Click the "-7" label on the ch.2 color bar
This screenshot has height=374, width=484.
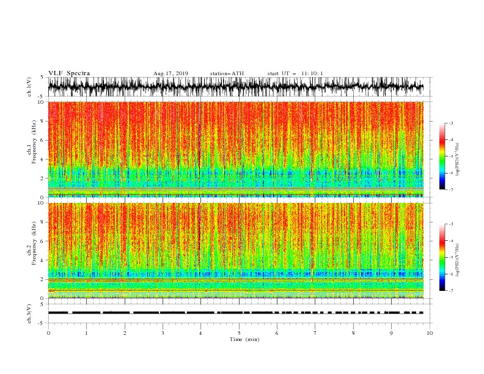450,291
